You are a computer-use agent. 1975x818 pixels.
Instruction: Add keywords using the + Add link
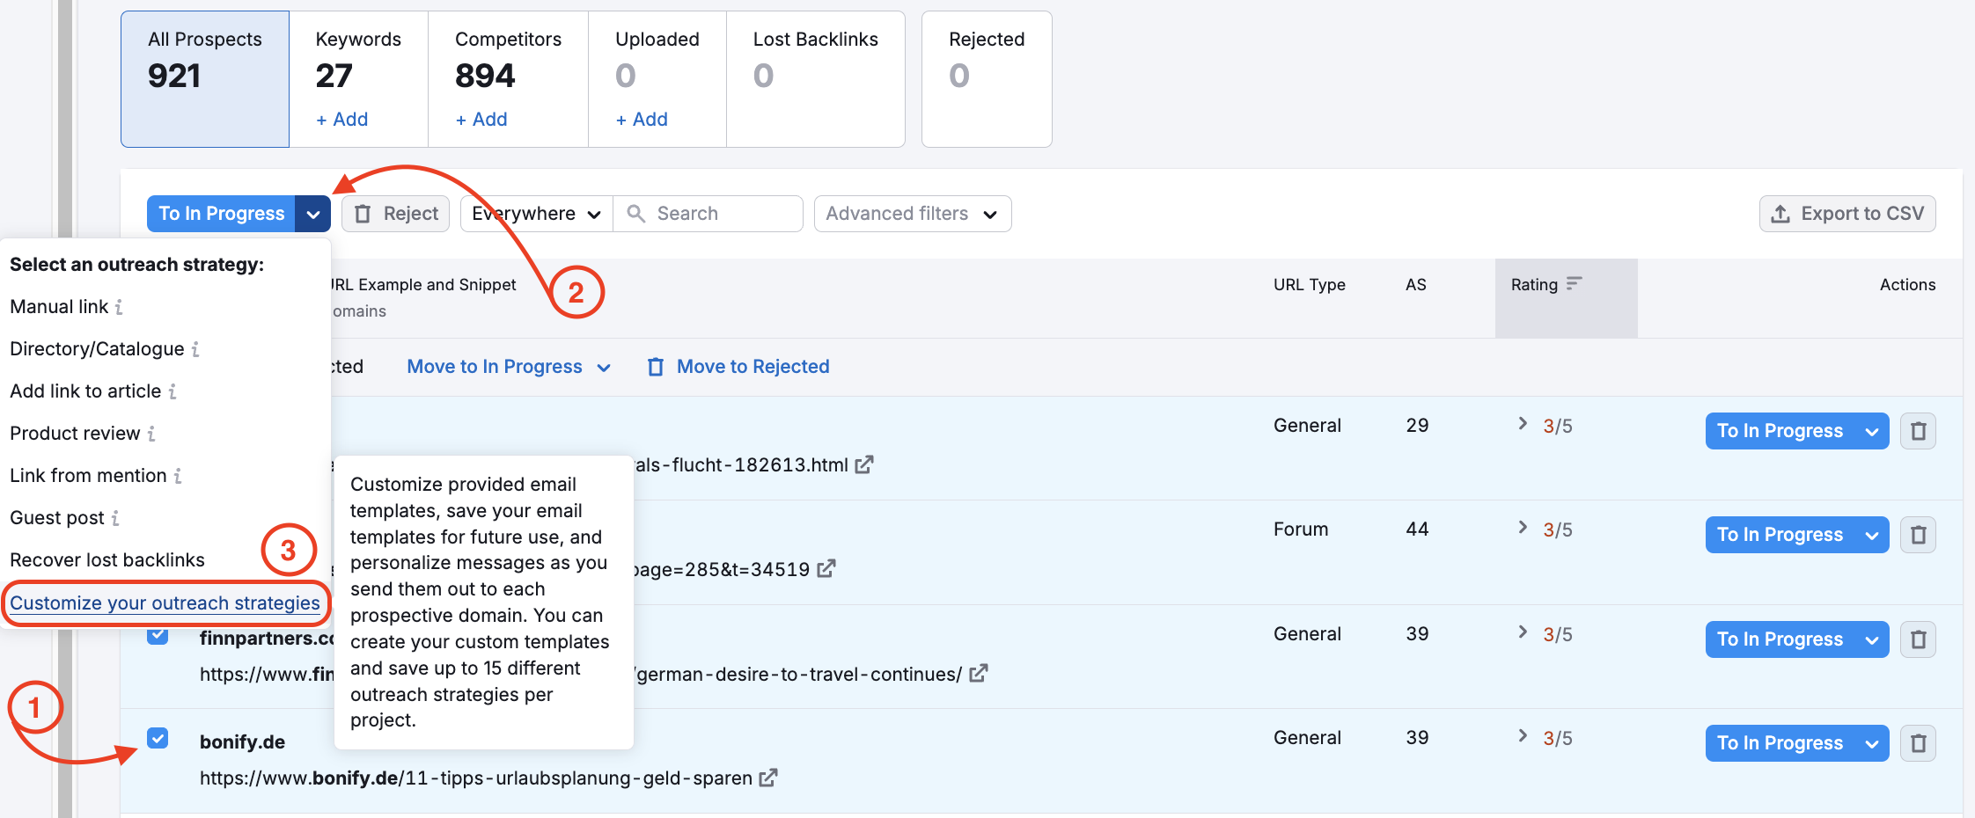[x=341, y=119]
